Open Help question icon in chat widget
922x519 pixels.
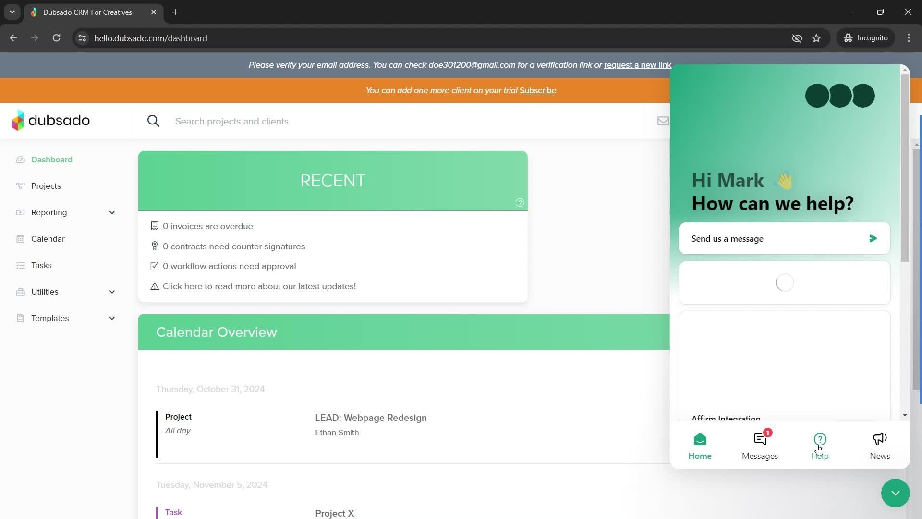(x=820, y=439)
